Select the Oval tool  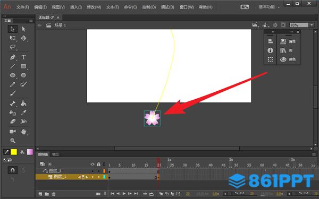[13, 75]
